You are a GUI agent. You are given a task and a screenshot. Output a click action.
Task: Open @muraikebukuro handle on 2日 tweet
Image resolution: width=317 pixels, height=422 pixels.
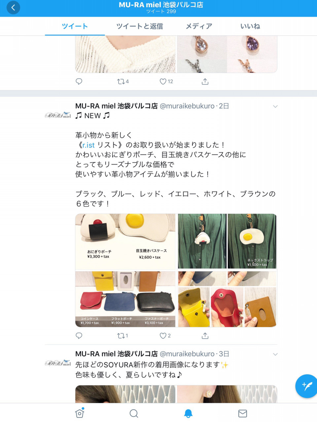click(187, 106)
